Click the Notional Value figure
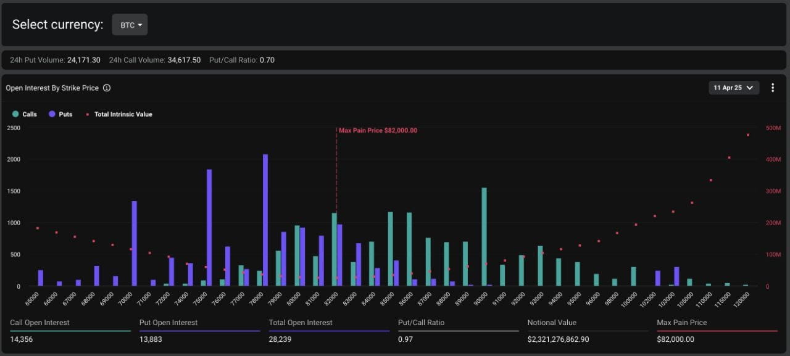This screenshot has width=790, height=356. coord(558,339)
